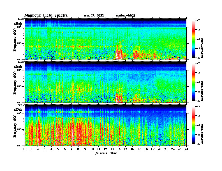Click hour 2 on the Universal Time axis
Image resolution: width=222 pixels, height=171 pixels.
[x=38, y=149]
